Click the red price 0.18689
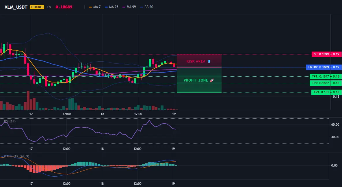 point(64,7)
